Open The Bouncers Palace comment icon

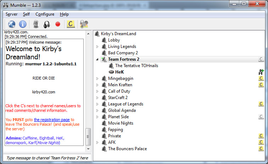pyautogui.click(x=261, y=149)
